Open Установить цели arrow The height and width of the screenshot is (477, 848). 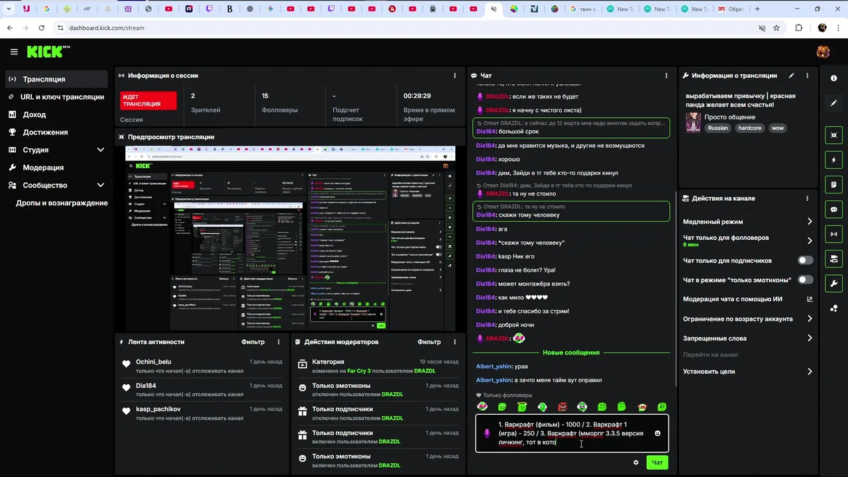tap(810, 372)
